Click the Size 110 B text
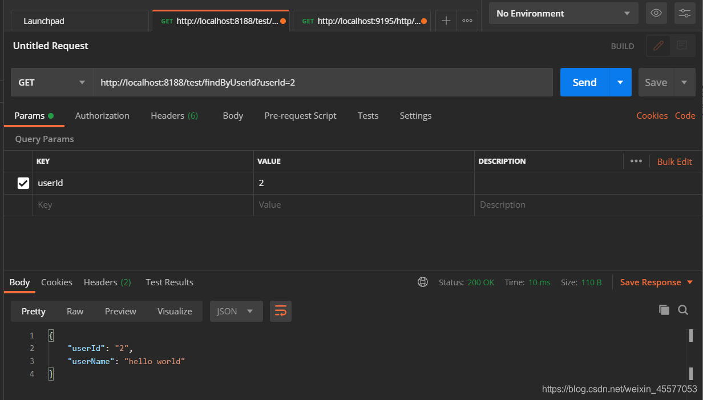The image size is (703, 400). (x=581, y=282)
